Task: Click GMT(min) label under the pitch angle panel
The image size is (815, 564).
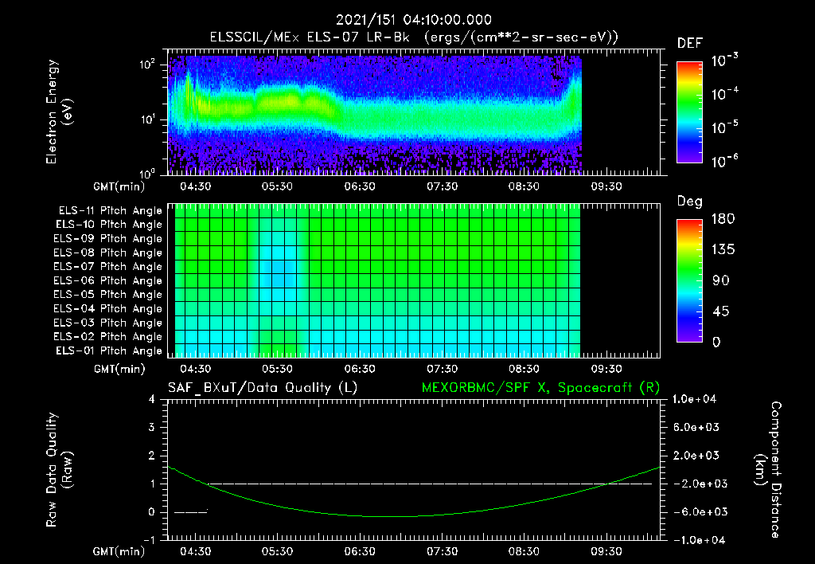Action: tap(119, 370)
